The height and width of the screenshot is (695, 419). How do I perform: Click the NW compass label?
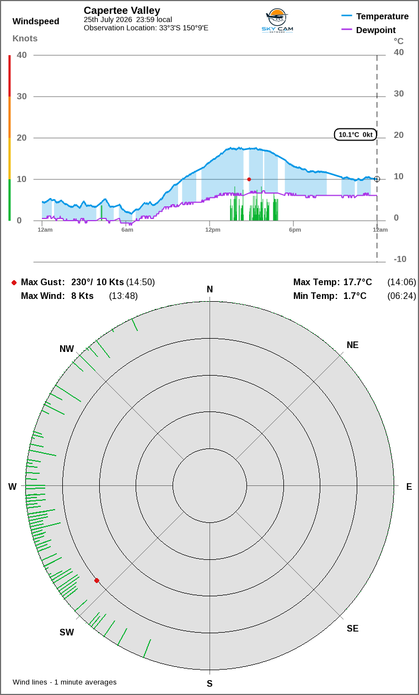[x=67, y=349]
